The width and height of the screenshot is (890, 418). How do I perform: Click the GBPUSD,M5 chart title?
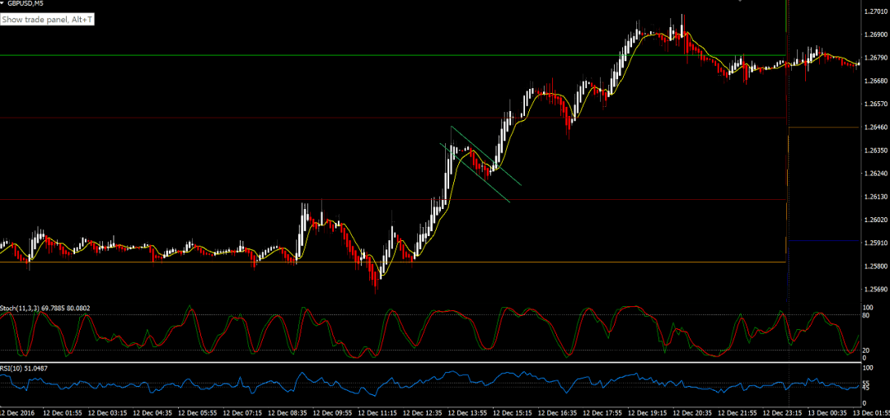[x=26, y=3]
